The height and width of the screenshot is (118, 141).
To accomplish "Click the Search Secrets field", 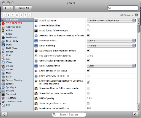I will click(69, 114).
